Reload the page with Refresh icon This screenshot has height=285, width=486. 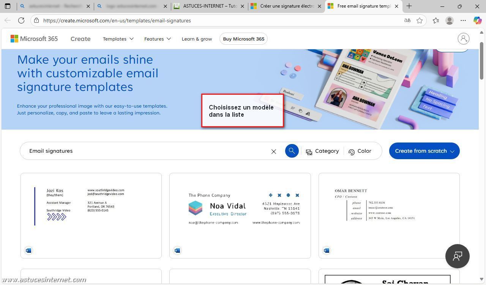coord(21,20)
